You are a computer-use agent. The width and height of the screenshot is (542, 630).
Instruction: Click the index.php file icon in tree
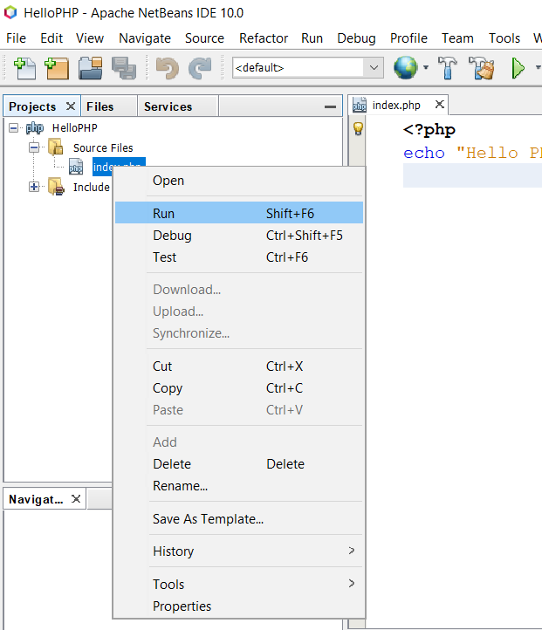[x=76, y=167]
